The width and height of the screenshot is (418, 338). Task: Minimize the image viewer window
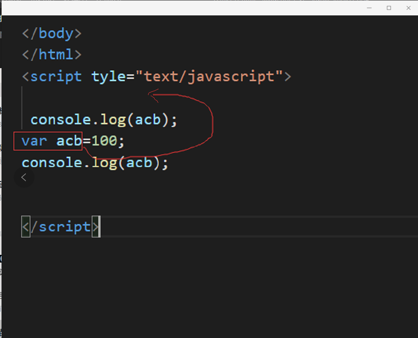click(369, 8)
